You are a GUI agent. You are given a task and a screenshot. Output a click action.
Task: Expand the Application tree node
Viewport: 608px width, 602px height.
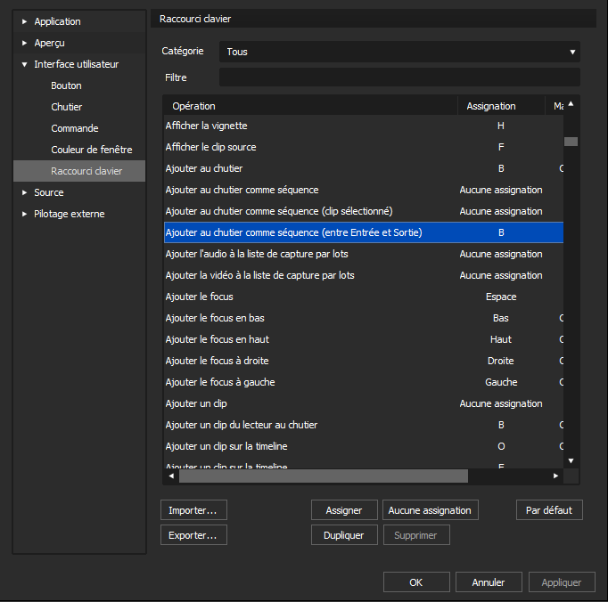[25, 21]
